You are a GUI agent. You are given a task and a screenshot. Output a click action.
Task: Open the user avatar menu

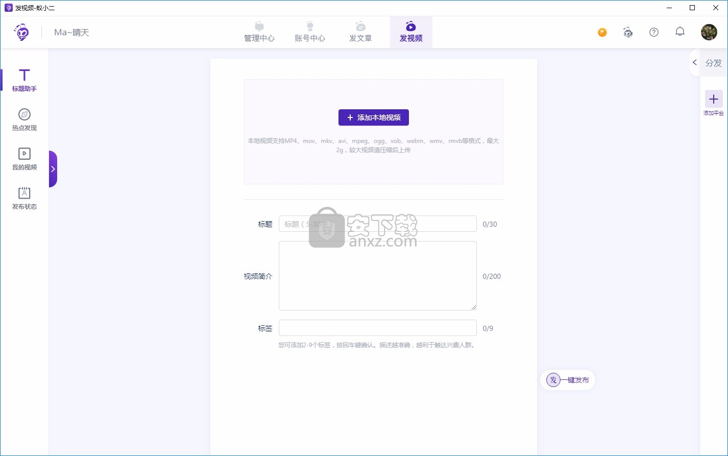709,32
